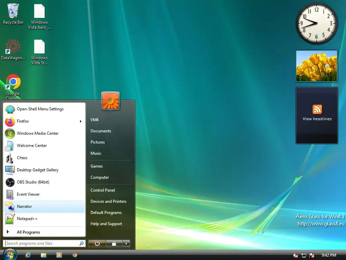Viewport: 346px width, 260px height.
Task: Open Event Viewer
Action: (x=44, y=194)
